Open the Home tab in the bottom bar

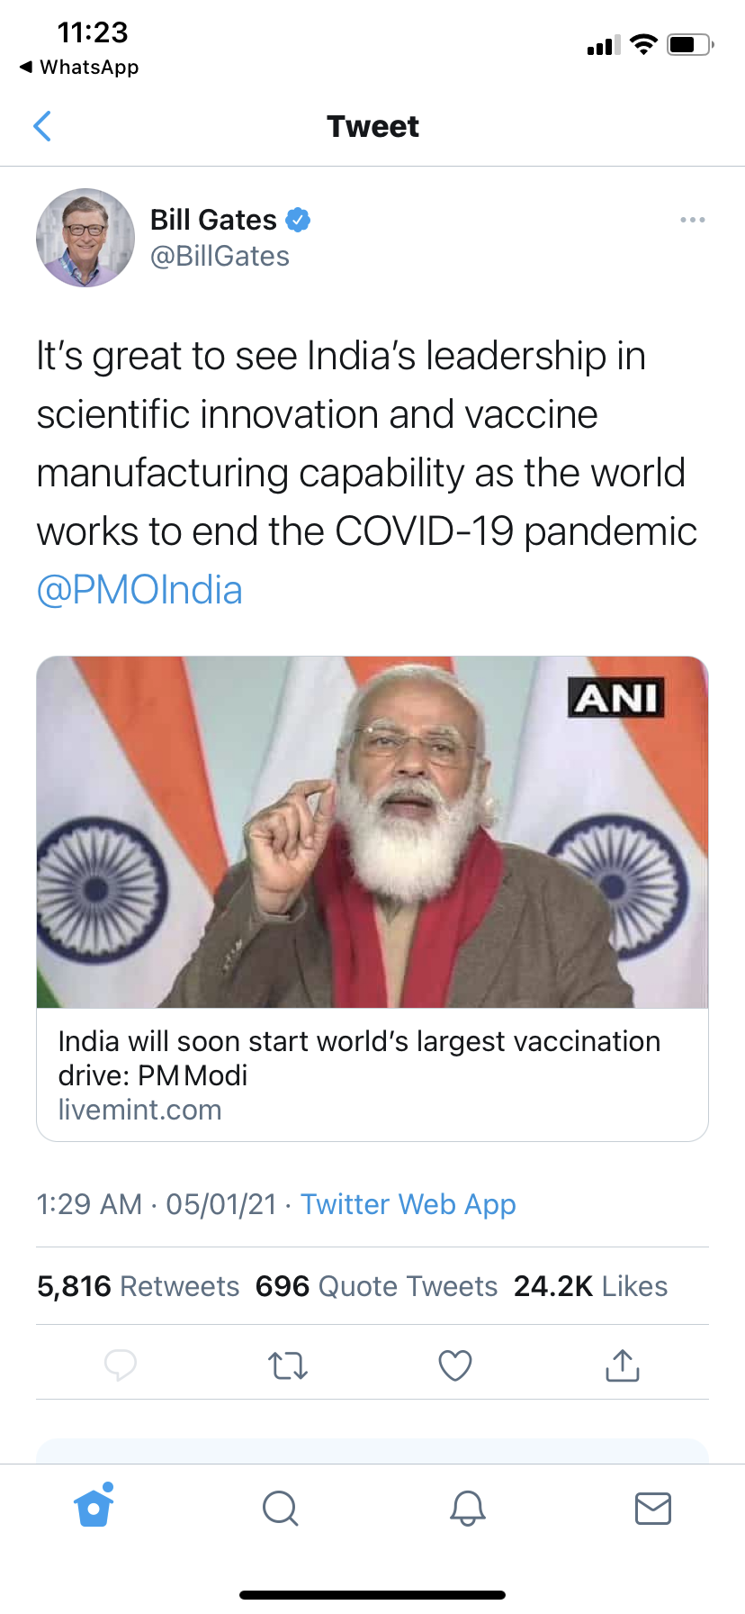coord(94,1506)
